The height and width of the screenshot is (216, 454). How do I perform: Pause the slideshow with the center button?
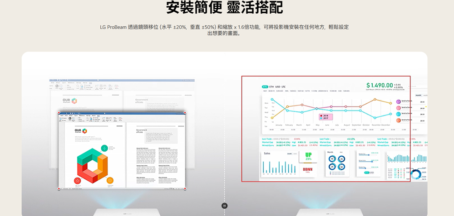pyautogui.click(x=224, y=206)
